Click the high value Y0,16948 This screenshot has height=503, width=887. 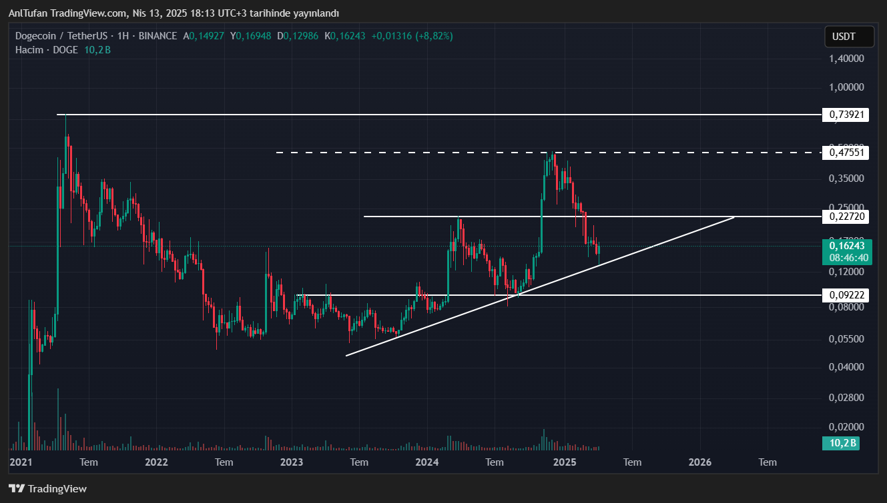pos(251,36)
